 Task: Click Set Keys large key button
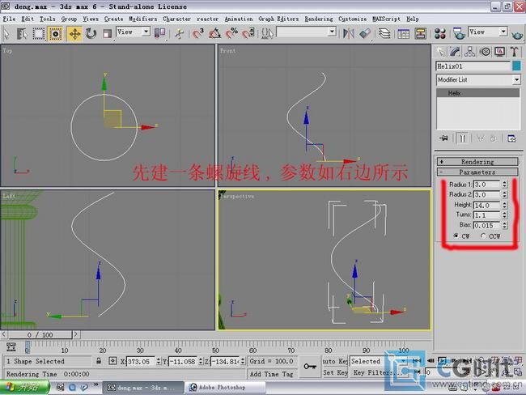tap(309, 367)
